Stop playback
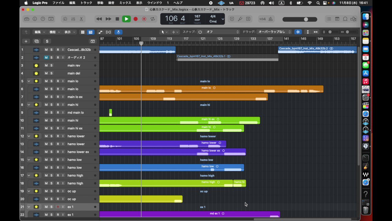The height and width of the screenshot is (221, 392). click(117, 19)
